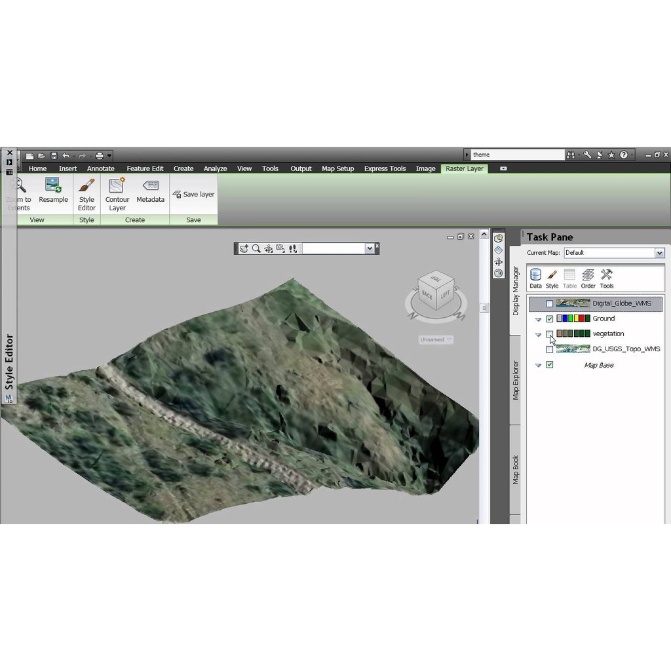This screenshot has height=671, width=671.
Task: Click the Resample raster icon
Action: pos(53,191)
